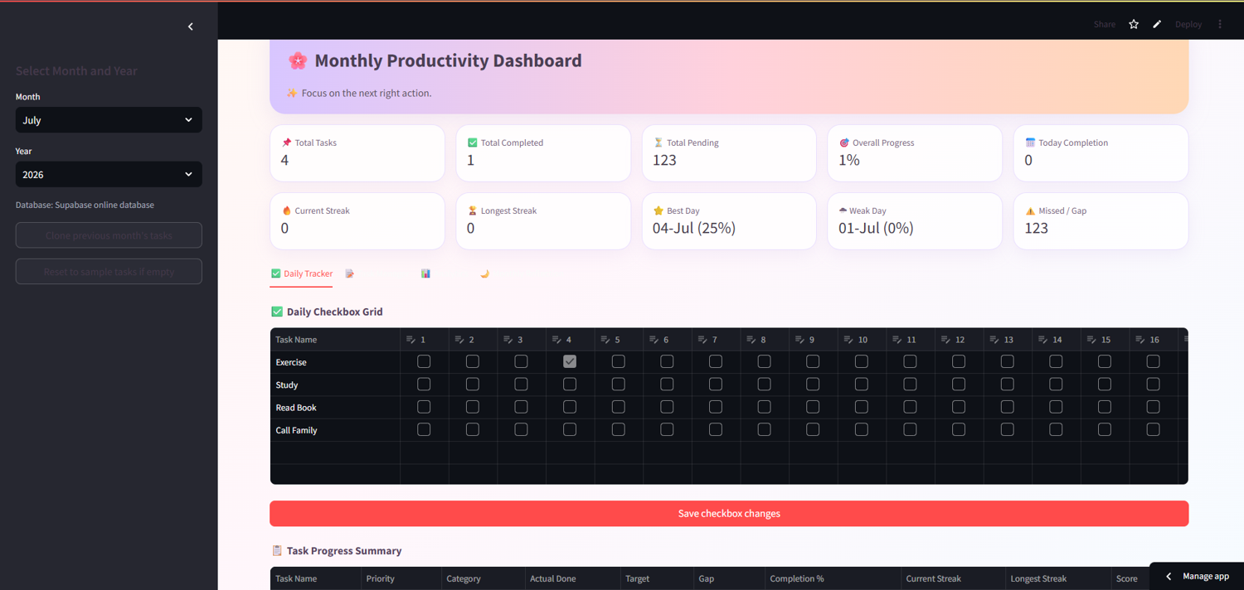1244x590 pixels.
Task: Click the Monthly Productivity Dashboard title
Action: [x=448, y=60]
